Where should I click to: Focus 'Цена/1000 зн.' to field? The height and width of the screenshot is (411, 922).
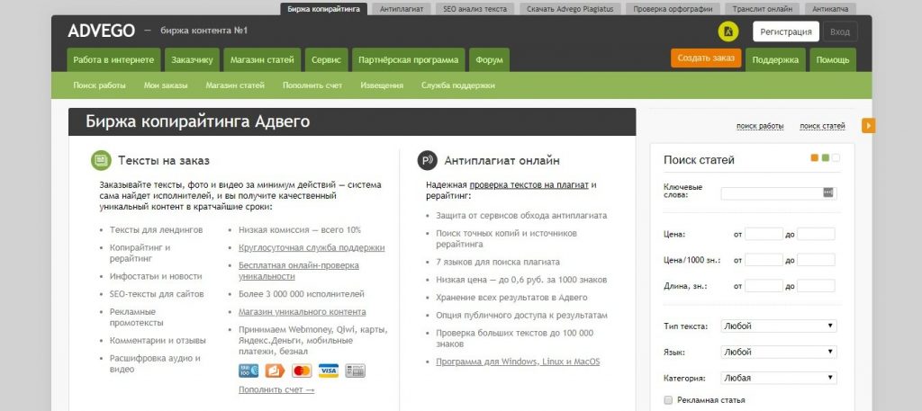click(816, 260)
